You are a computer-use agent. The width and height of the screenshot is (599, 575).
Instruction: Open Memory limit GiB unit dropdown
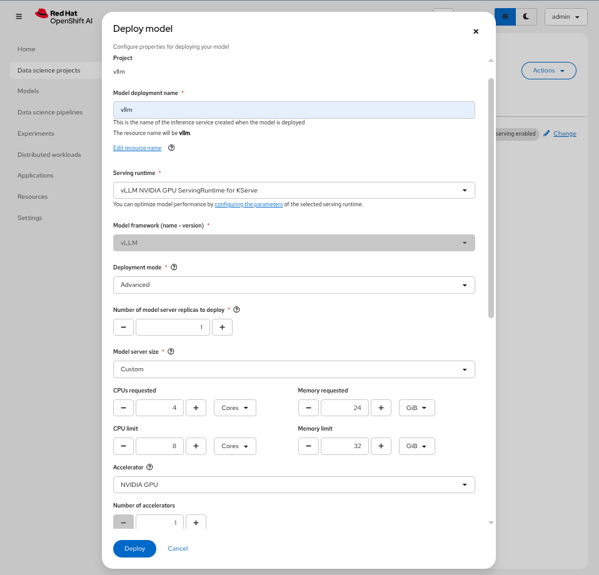coord(417,446)
